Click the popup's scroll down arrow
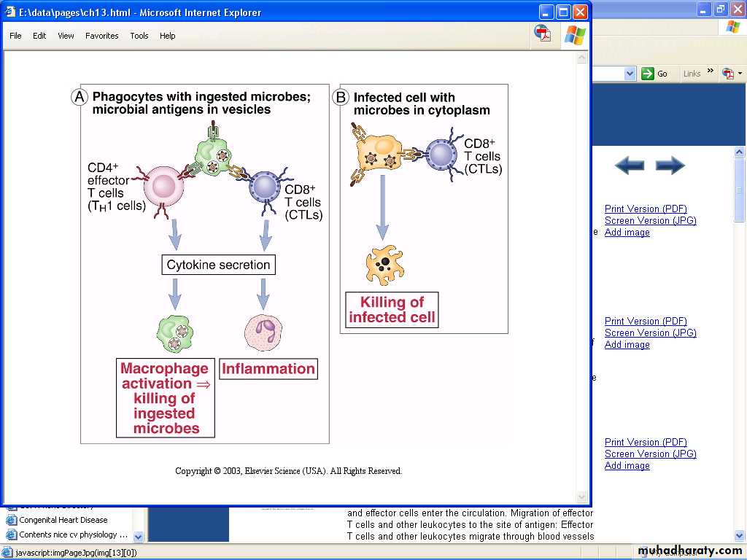The width and height of the screenshot is (747, 560). point(581,497)
